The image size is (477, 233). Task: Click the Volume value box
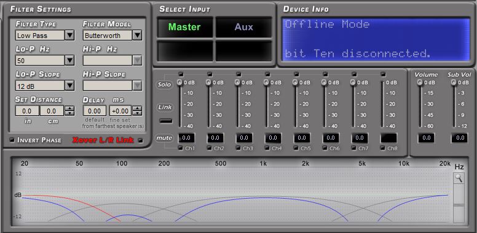point(426,138)
